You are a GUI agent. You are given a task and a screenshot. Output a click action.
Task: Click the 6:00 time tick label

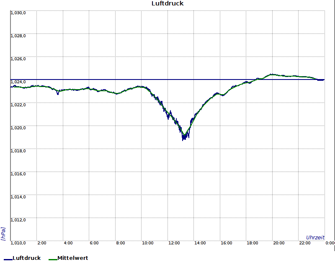coord(94,243)
